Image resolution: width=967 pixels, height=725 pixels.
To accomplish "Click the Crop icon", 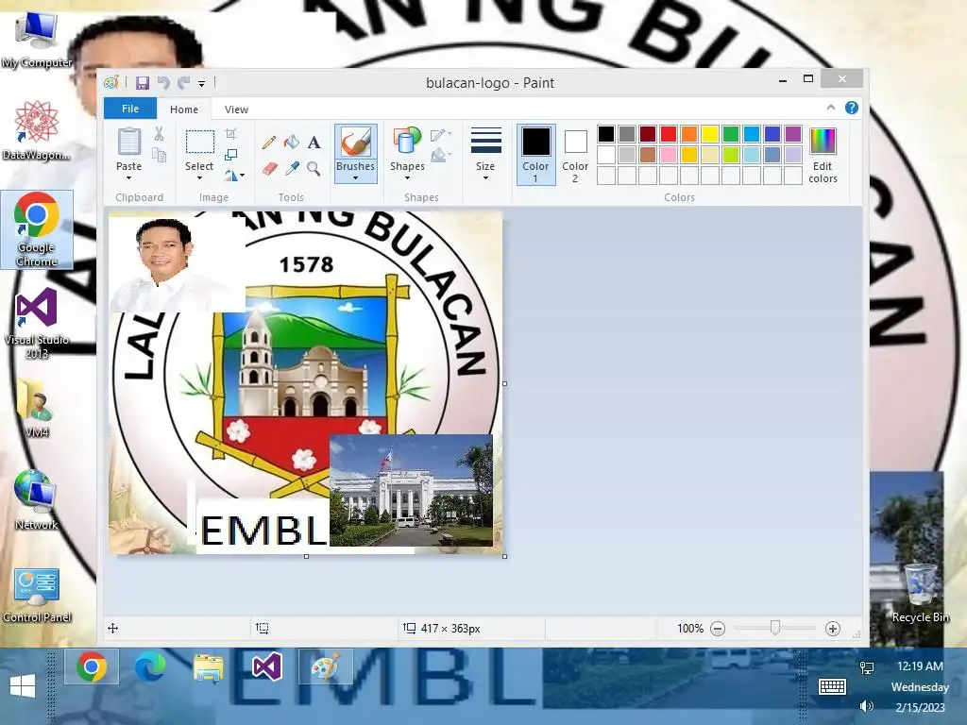I will pyautogui.click(x=231, y=134).
